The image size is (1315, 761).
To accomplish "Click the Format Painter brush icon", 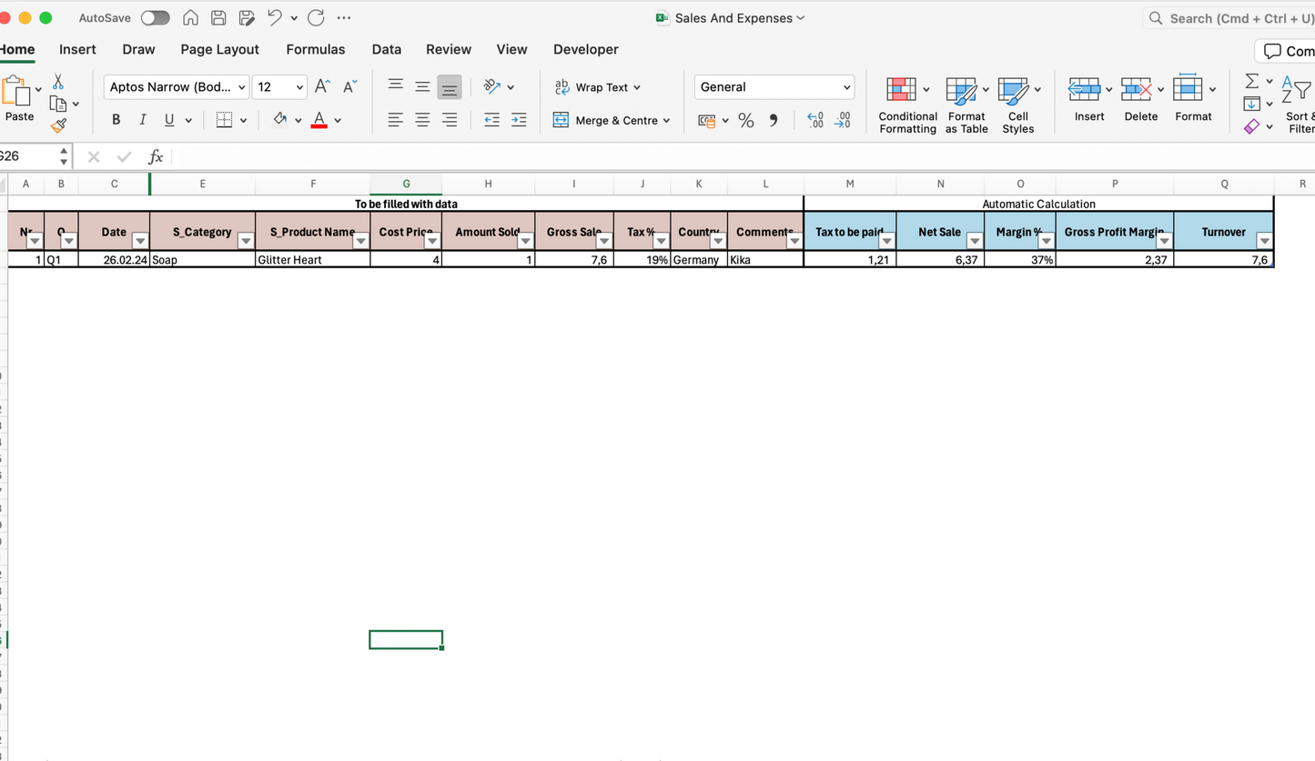I will 58,125.
